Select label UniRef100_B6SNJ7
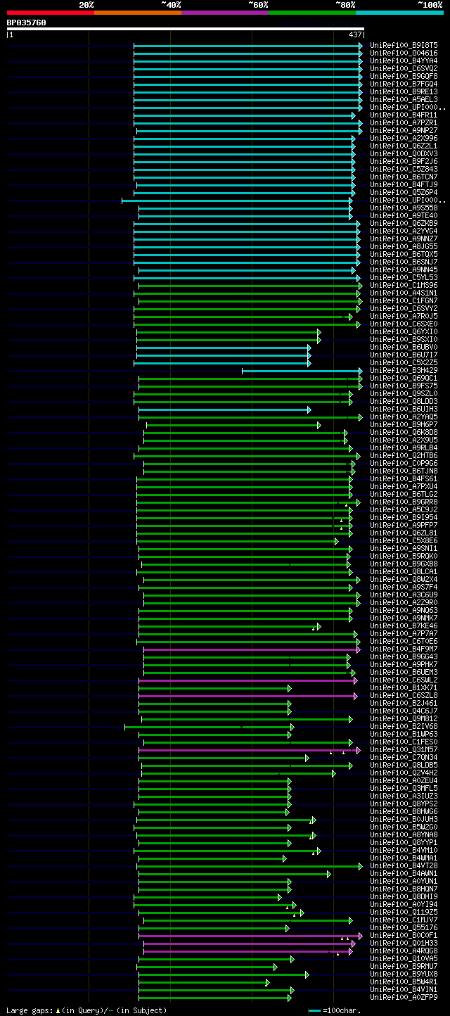 click(404, 262)
